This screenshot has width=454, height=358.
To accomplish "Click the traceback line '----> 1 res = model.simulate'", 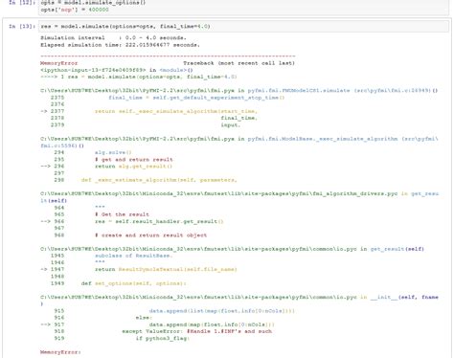I will [x=139, y=77].
